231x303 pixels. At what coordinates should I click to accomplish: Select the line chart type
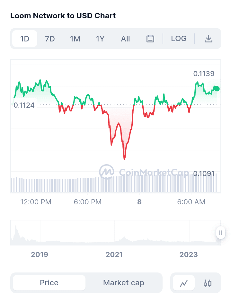[x=183, y=283]
